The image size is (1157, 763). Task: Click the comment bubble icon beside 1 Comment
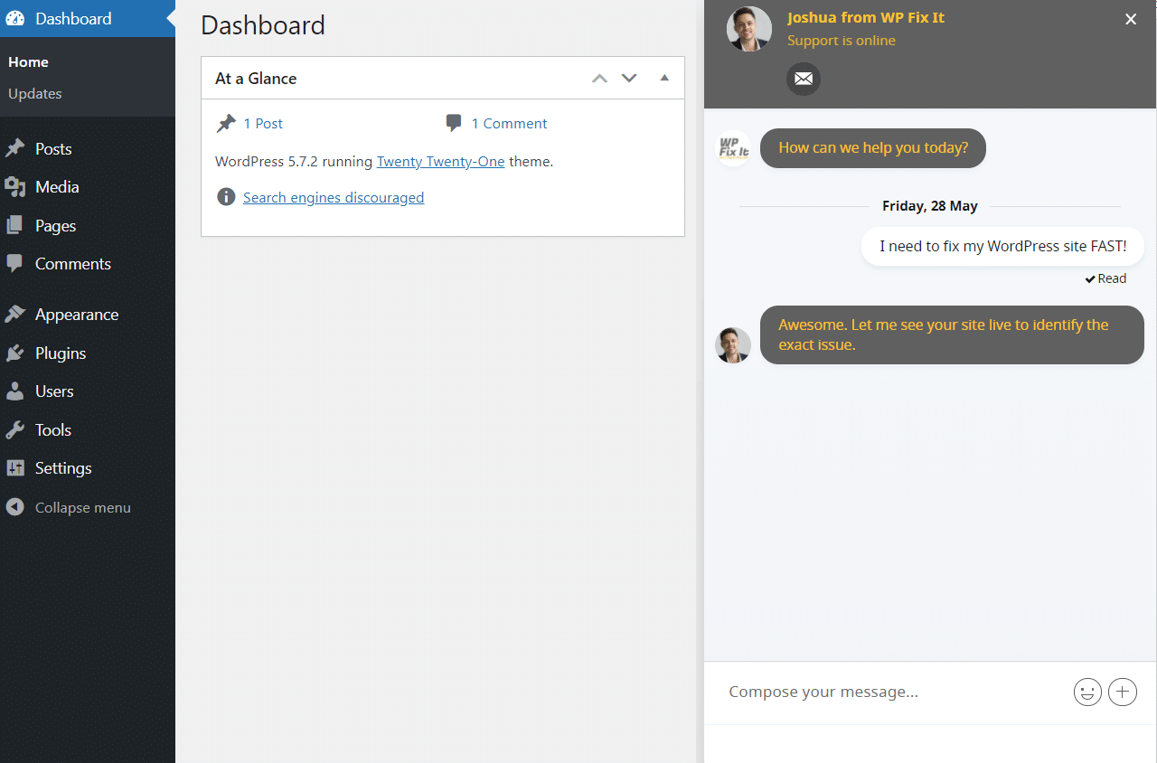tap(454, 123)
